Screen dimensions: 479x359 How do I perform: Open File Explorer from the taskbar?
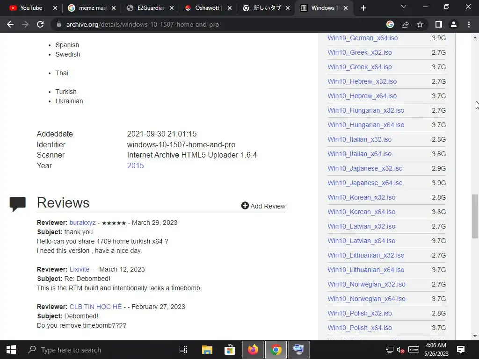207,350
